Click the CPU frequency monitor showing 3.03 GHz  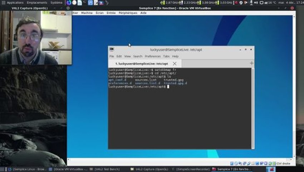pos(224,3)
